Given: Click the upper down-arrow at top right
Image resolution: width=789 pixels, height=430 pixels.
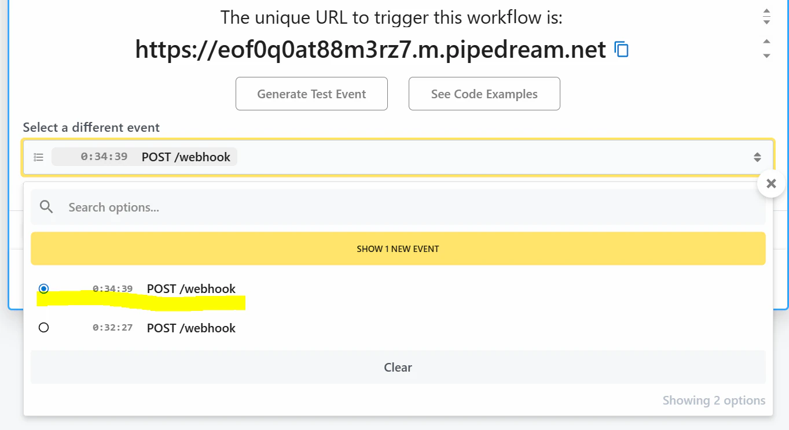Looking at the screenshot, I should [766, 22].
